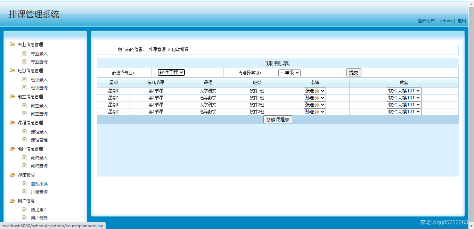Click the document icon beside 添加用户

(x=24, y=210)
